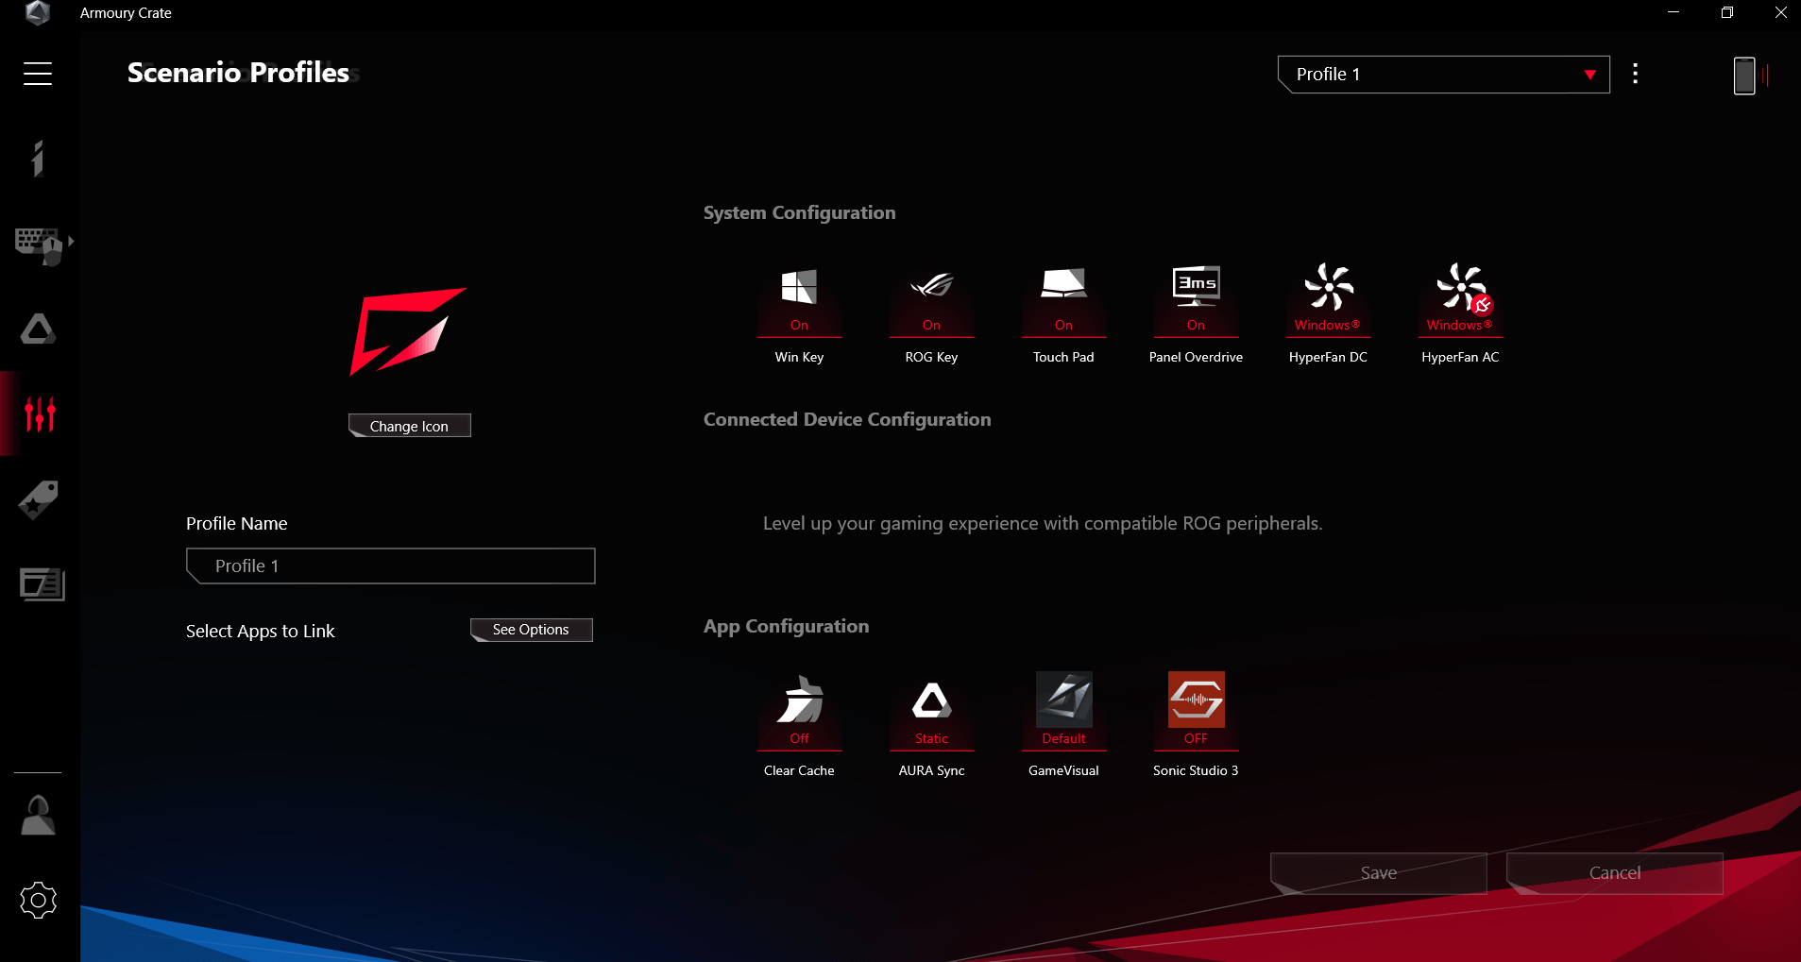Toggle Panel Overdrive setting
This screenshot has height=962, width=1801.
(x=1196, y=299)
